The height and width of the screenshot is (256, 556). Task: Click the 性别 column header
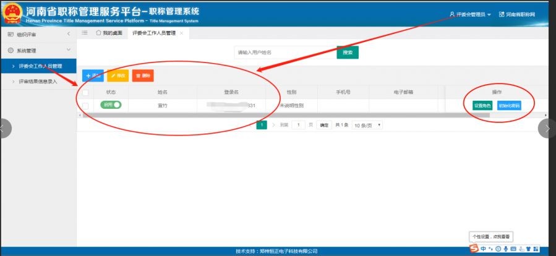tap(291, 92)
